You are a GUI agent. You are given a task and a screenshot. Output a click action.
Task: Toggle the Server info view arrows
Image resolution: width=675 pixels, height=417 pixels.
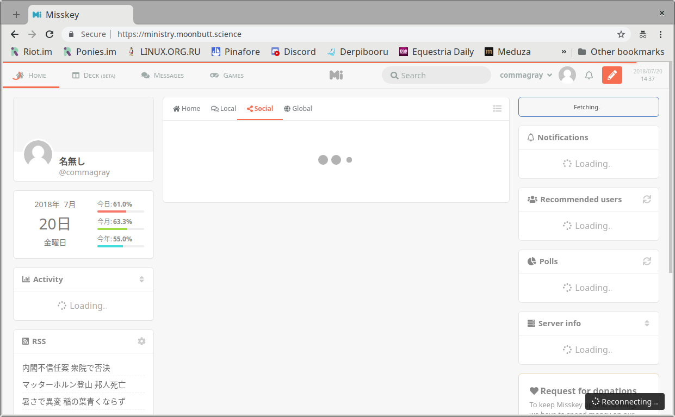click(647, 323)
